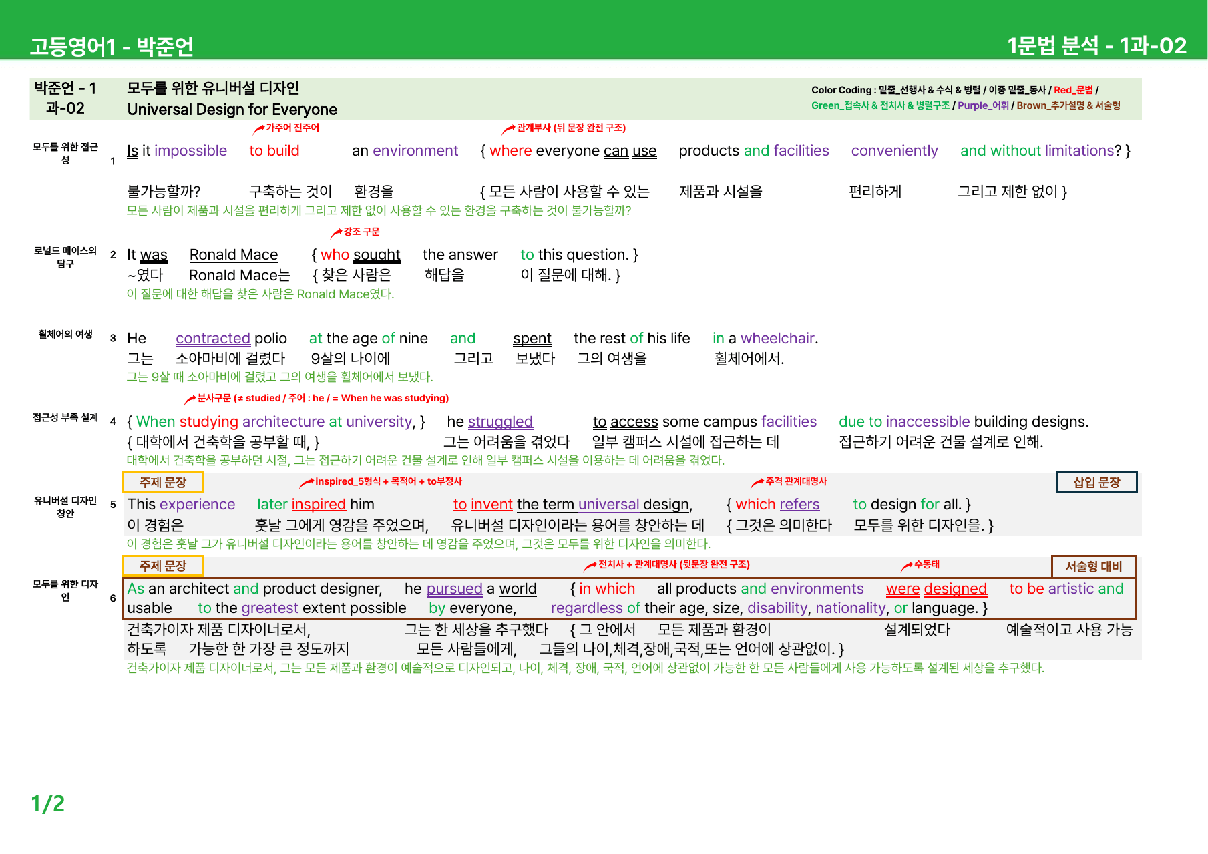The image size is (1208, 854).
Task: Click 'due to inaccessible building designs.'
Action: coord(964,422)
